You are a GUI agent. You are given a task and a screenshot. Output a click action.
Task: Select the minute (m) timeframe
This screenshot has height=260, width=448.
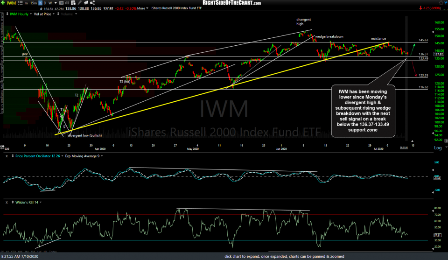(x=26, y=3)
